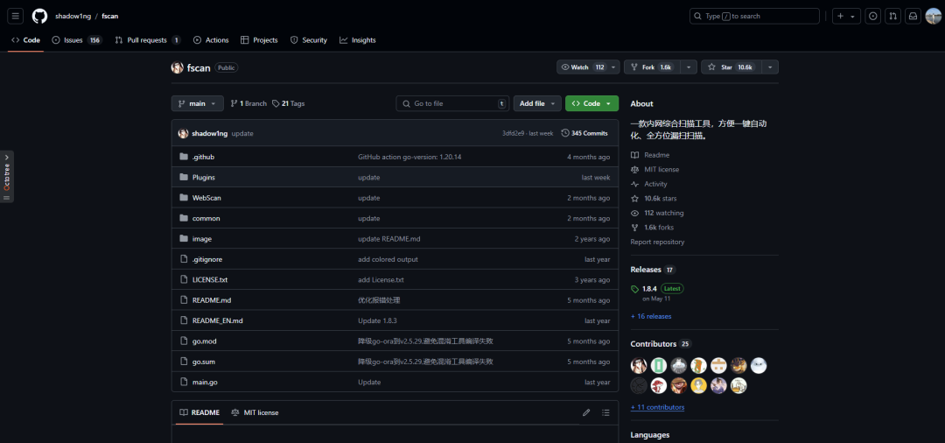The width and height of the screenshot is (945, 443).
Task: Open the common folder
Action: 206,218
